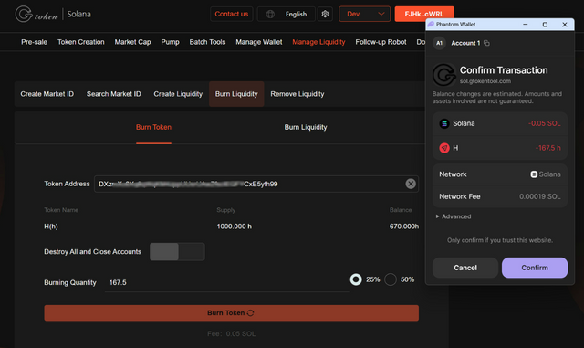
Task: Click the red H token icon
Action: [x=444, y=148]
